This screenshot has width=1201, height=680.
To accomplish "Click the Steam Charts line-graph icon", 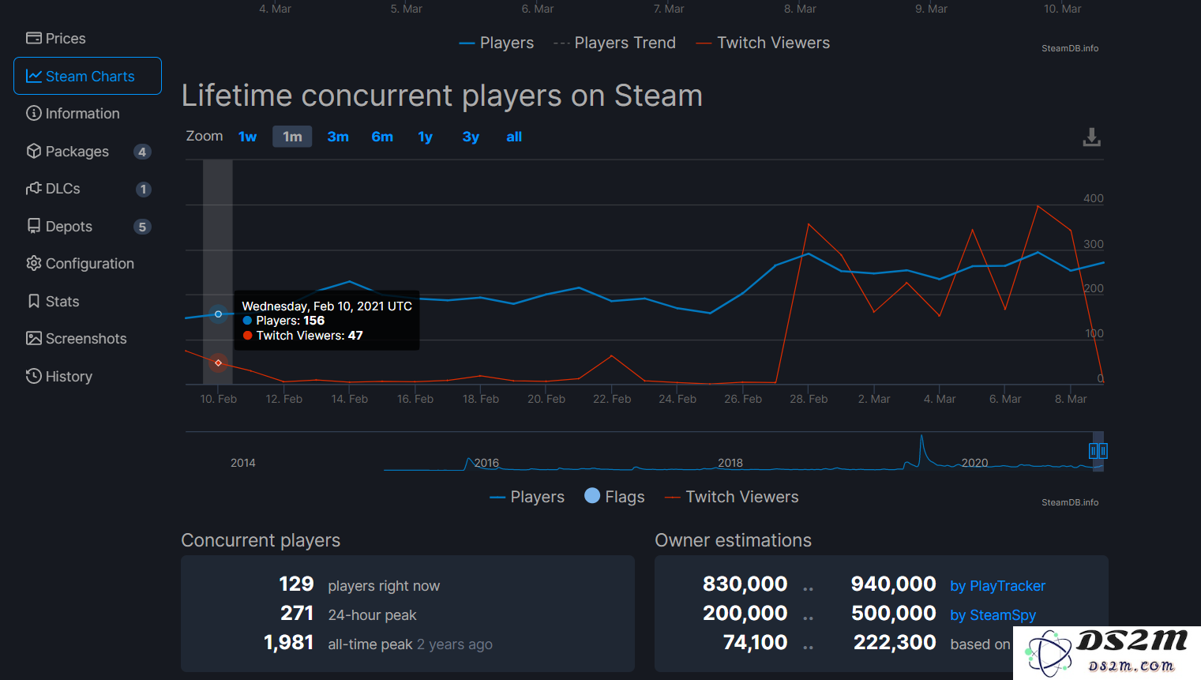I will [x=33, y=76].
